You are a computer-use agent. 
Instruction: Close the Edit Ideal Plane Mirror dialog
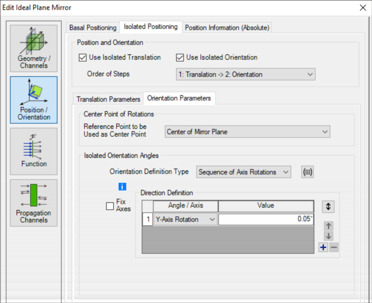[x=363, y=8]
